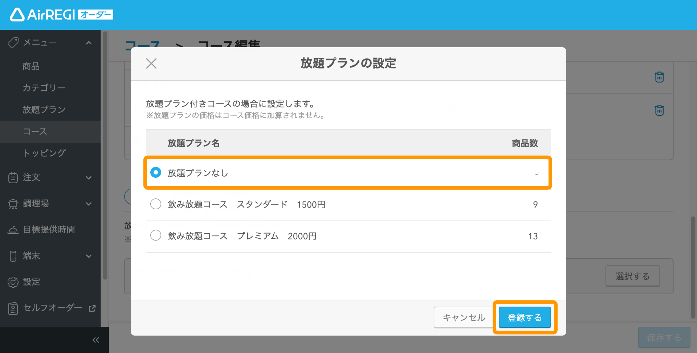
Task: Open カテゴリー in the sidebar
Action: pyautogui.click(x=44, y=88)
